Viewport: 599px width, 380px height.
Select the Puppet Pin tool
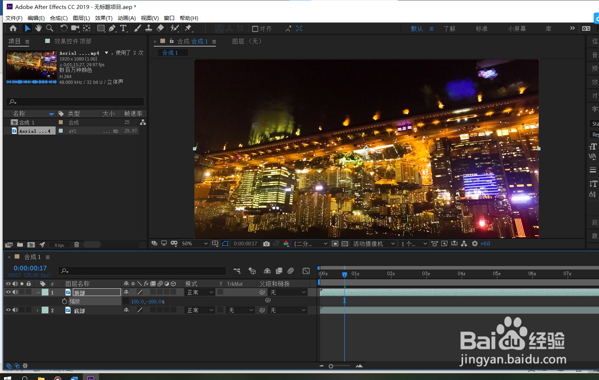click(188, 28)
